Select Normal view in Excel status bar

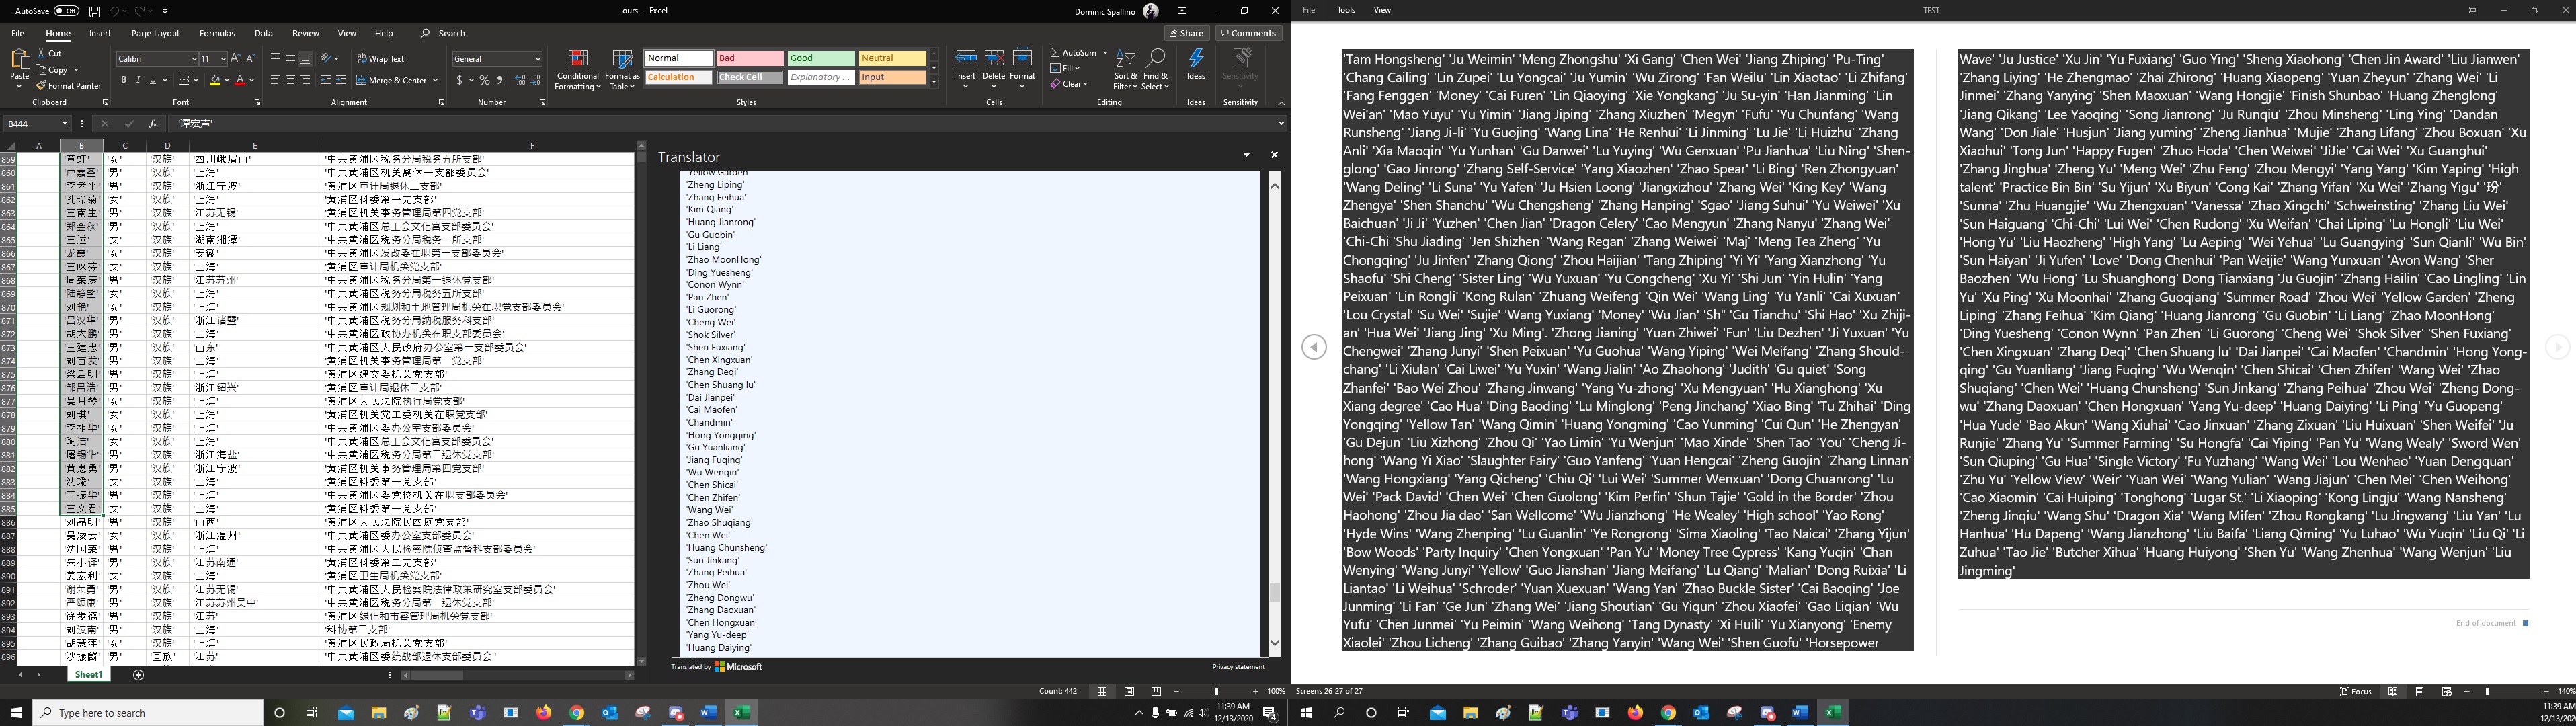[x=1102, y=691]
